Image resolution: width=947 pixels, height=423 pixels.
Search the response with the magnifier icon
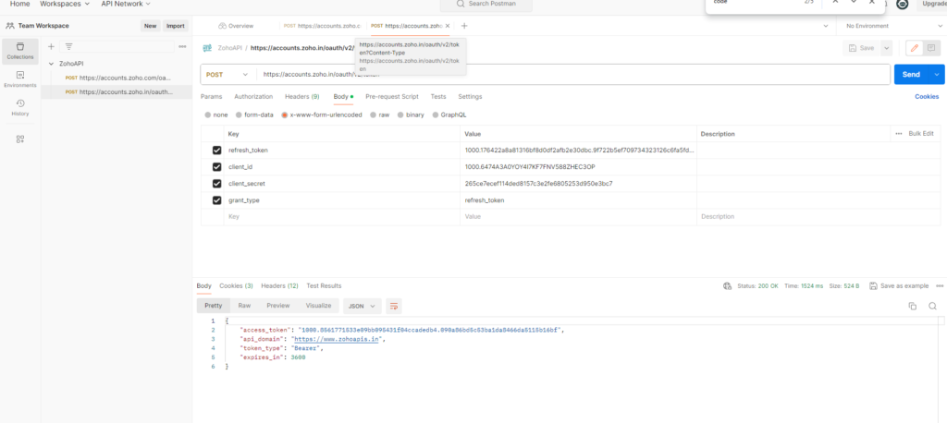(x=932, y=306)
